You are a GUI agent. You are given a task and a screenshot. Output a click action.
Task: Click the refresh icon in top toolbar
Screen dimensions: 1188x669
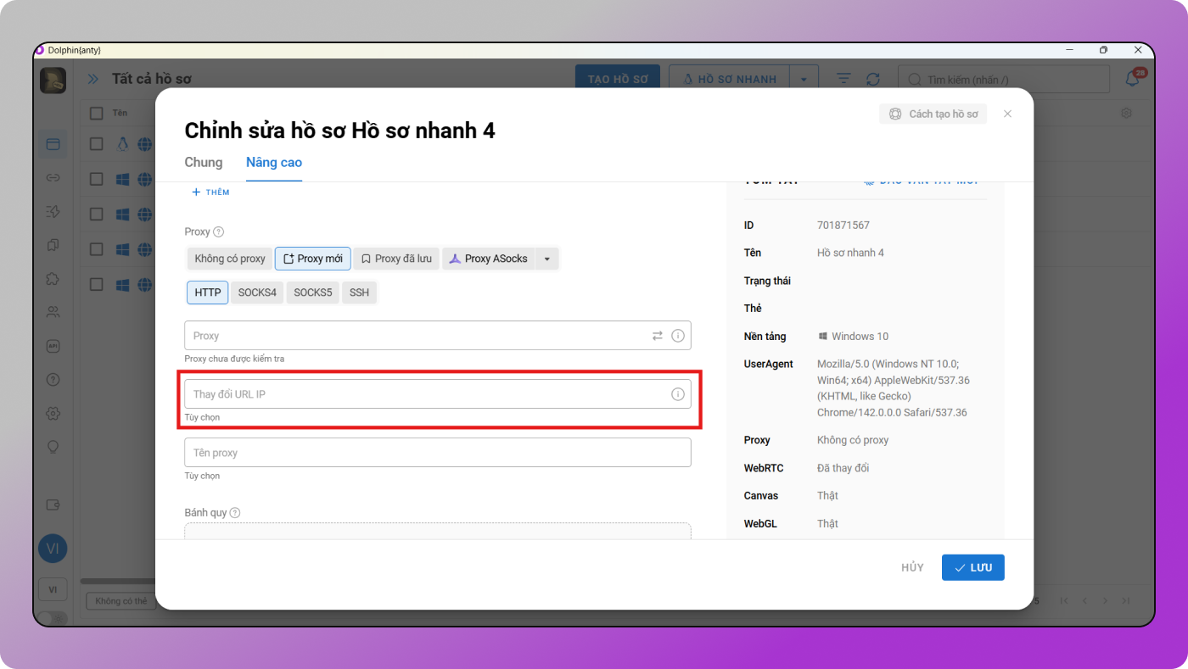(x=872, y=79)
